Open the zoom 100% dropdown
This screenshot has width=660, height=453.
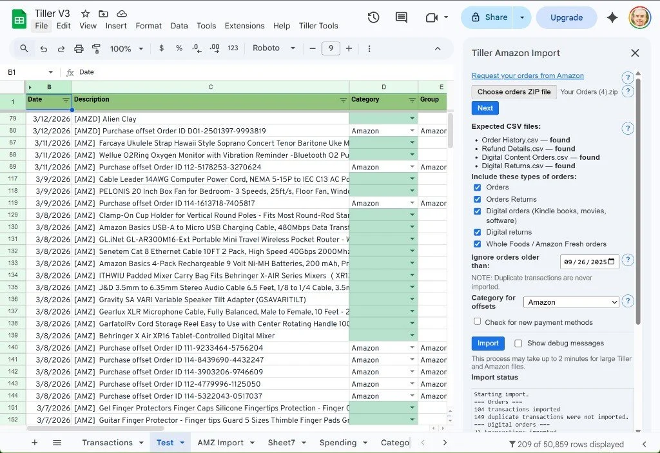coord(127,49)
